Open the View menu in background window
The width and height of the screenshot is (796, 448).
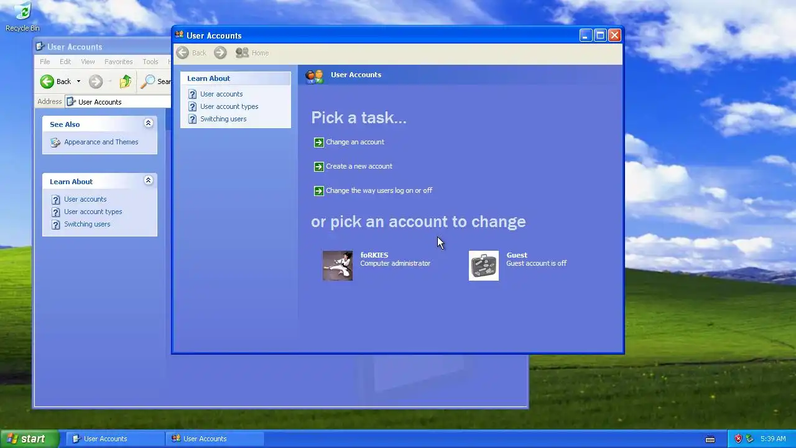[88, 62]
